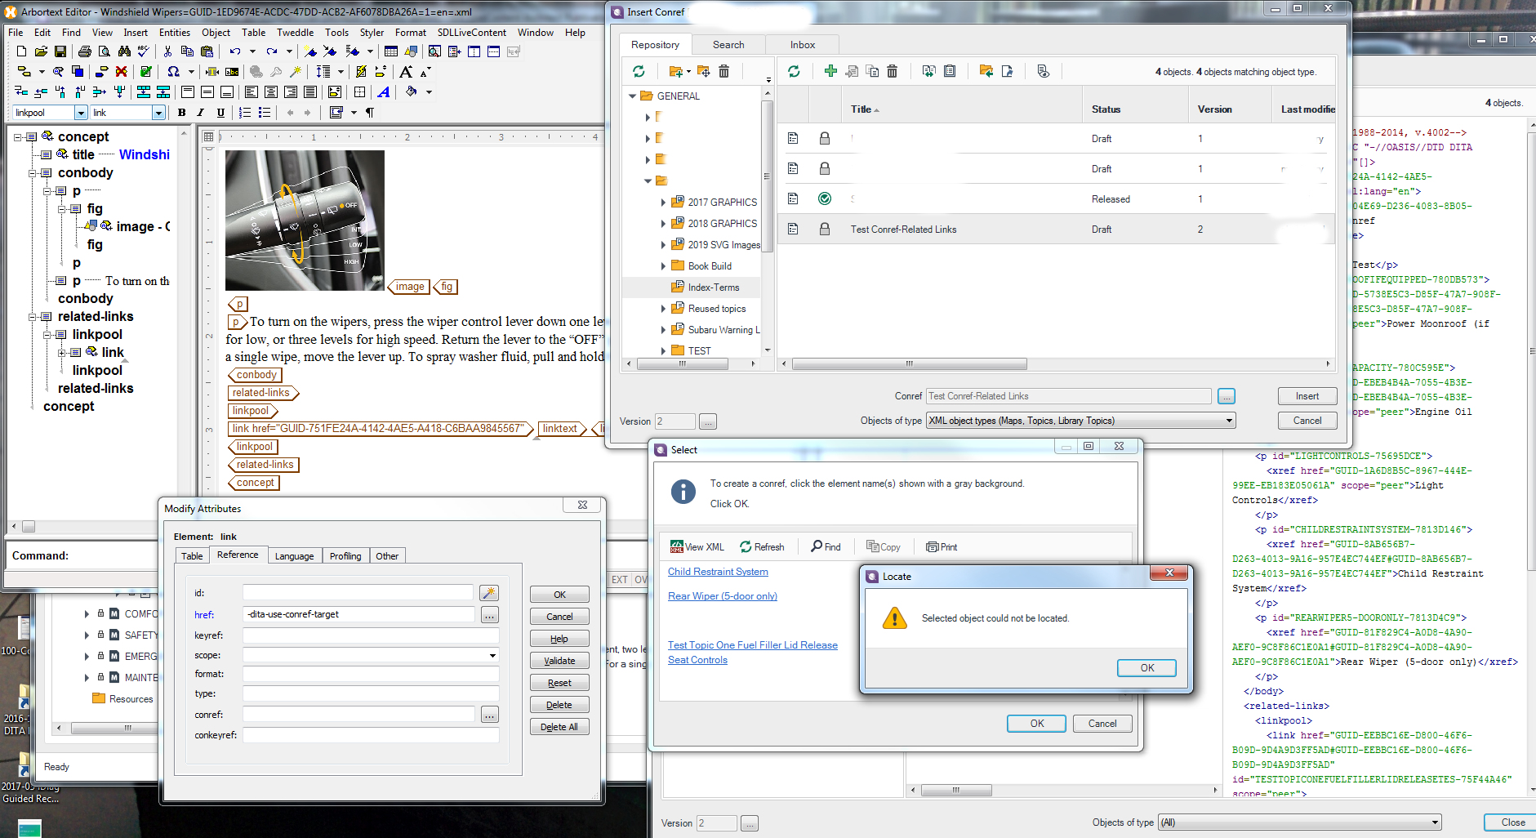Open the Profiling tab in Modify Attributes
The image size is (1536, 838).
(345, 556)
